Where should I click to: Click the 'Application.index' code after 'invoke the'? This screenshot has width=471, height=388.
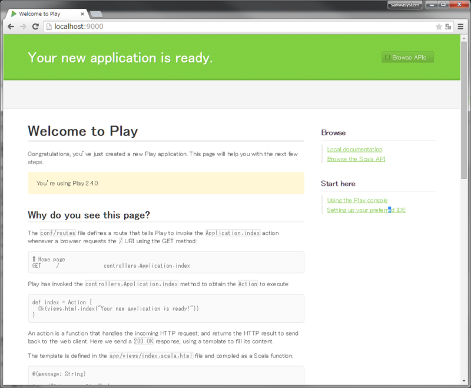pyautogui.click(x=233, y=233)
